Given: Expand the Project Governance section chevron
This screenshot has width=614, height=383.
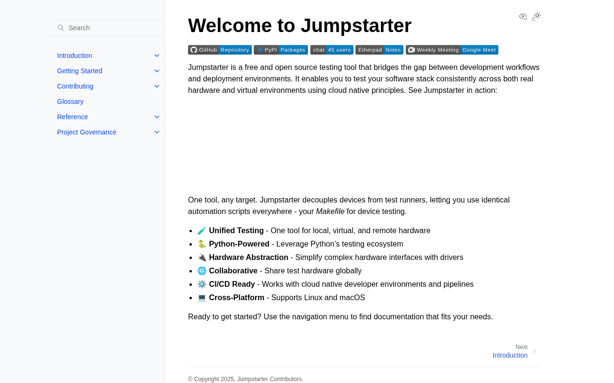Looking at the screenshot, I should click(157, 132).
